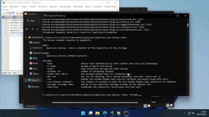The image size is (209, 117).
Task: Click 'length : 85' in Notepad++ status bar
Action: [6, 73]
